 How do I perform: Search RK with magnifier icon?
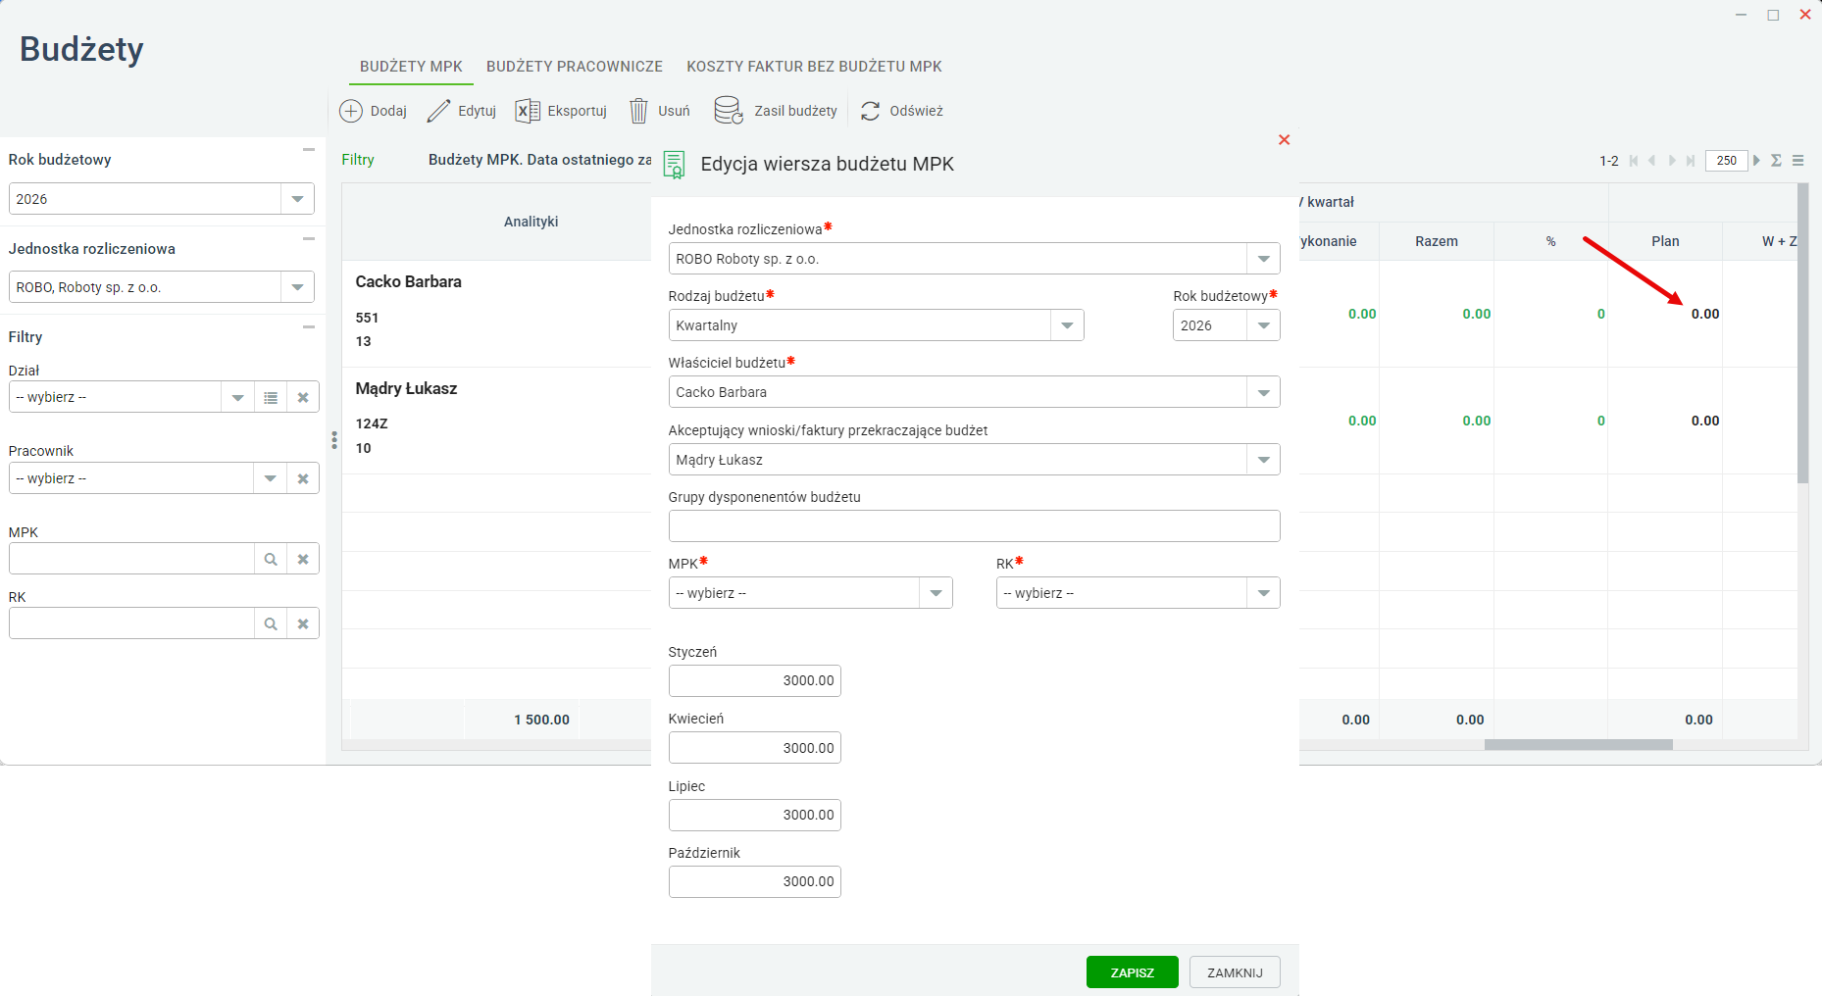pyautogui.click(x=271, y=623)
